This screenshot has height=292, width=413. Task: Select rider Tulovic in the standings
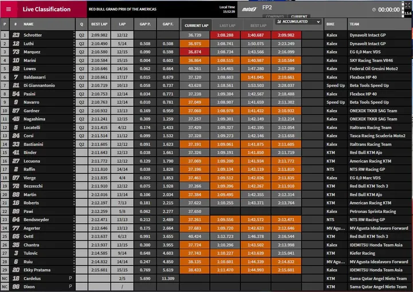30,253
